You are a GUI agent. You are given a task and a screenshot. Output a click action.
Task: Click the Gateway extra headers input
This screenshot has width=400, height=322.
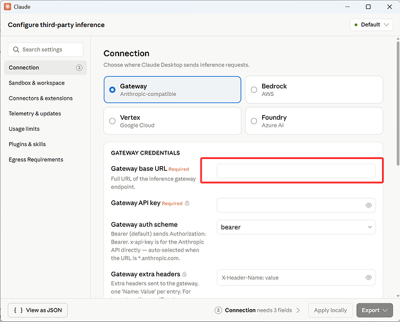point(296,278)
